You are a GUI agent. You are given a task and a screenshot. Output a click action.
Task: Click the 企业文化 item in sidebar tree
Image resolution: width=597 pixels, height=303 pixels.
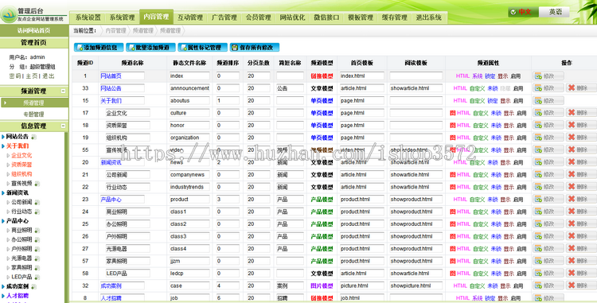point(21,156)
